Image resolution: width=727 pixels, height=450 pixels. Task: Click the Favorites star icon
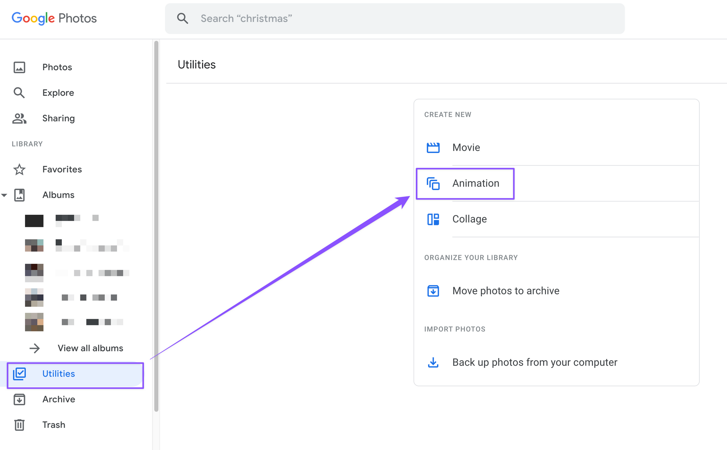coord(19,169)
